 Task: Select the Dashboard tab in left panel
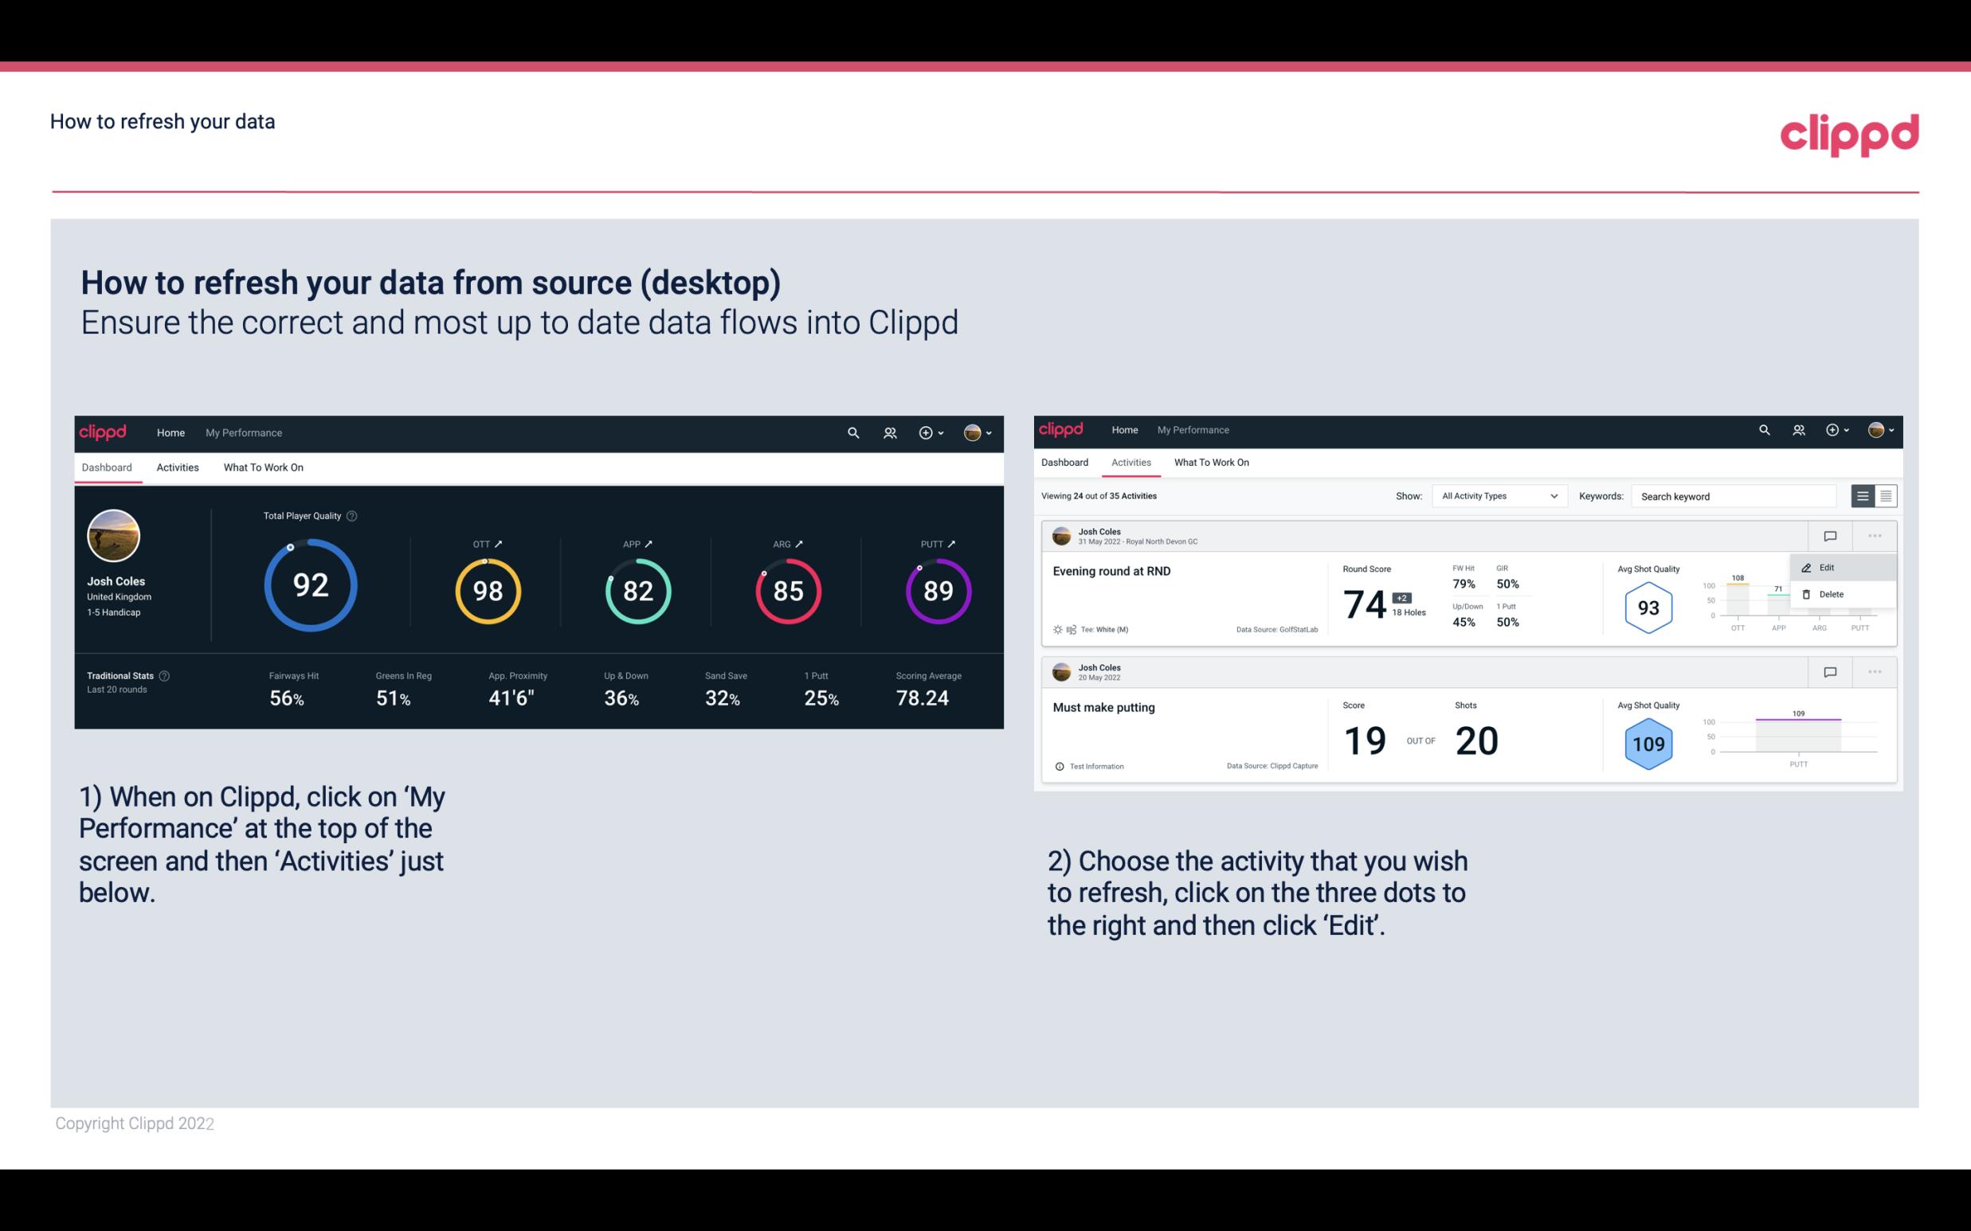[109, 467]
